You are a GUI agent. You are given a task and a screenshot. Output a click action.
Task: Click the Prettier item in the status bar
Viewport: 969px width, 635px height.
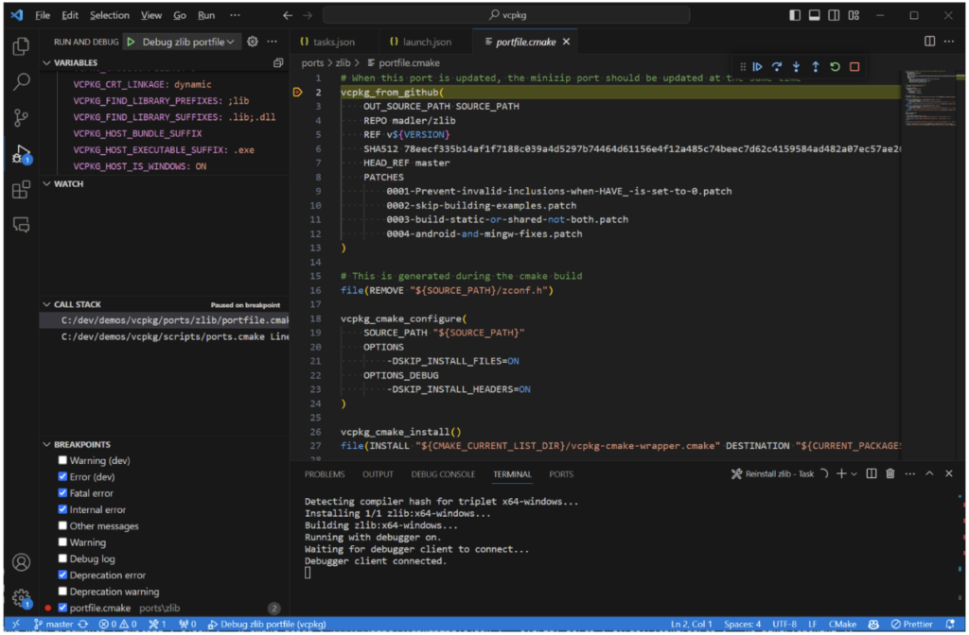pyautogui.click(x=914, y=625)
